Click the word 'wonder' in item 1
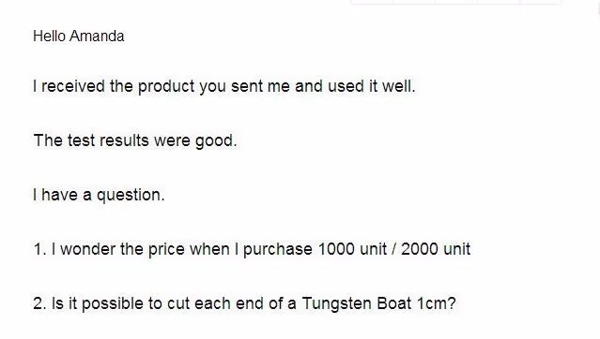Screen dimensions: 600x339 [x=87, y=250]
